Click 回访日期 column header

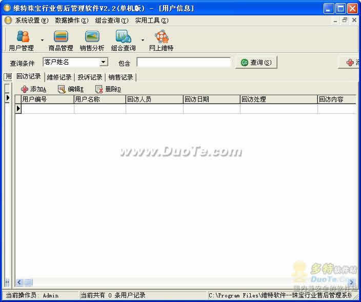click(x=212, y=99)
